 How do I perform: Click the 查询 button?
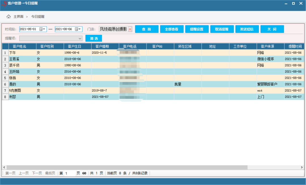(147, 29)
